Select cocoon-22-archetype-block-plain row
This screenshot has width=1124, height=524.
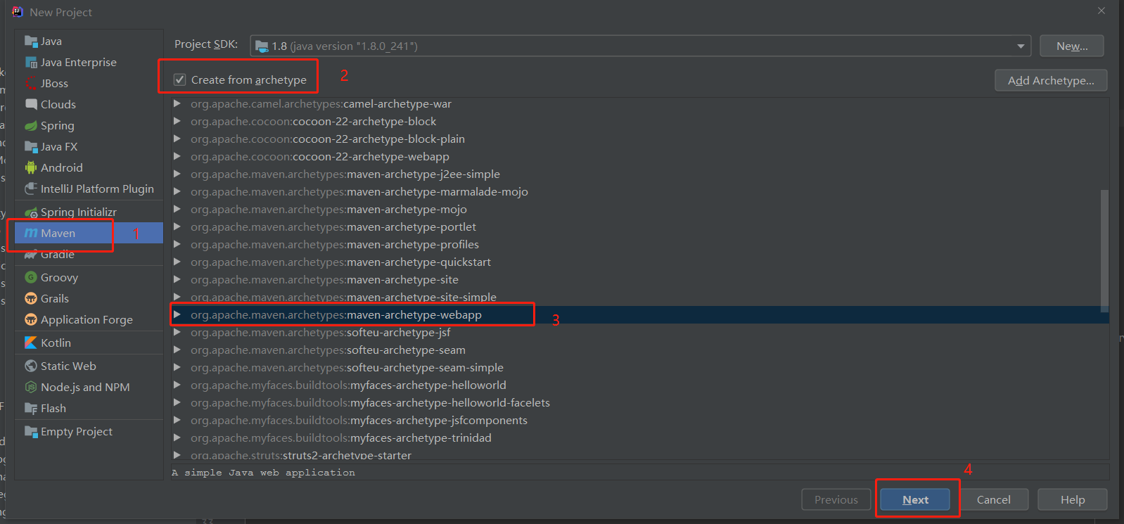click(640, 139)
